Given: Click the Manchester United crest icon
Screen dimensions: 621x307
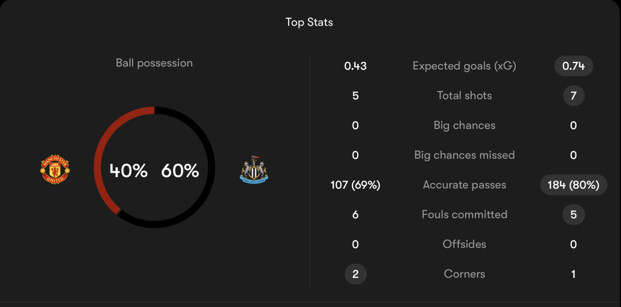Looking at the screenshot, I should (54, 170).
